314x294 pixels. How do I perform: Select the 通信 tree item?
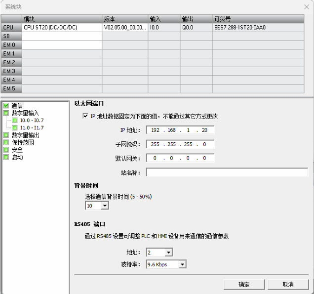[x=17, y=105]
